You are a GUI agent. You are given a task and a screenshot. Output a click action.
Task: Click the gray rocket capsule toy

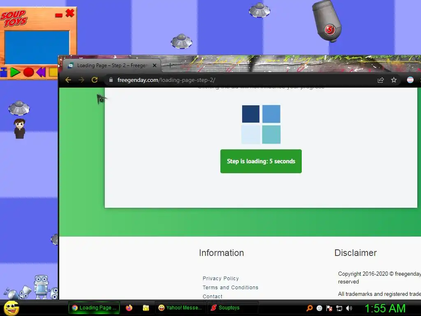(x=327, y=21)
